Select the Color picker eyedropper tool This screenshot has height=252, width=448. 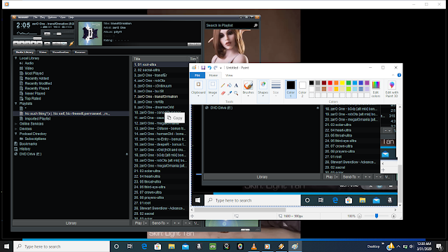(x=230, y=93)
